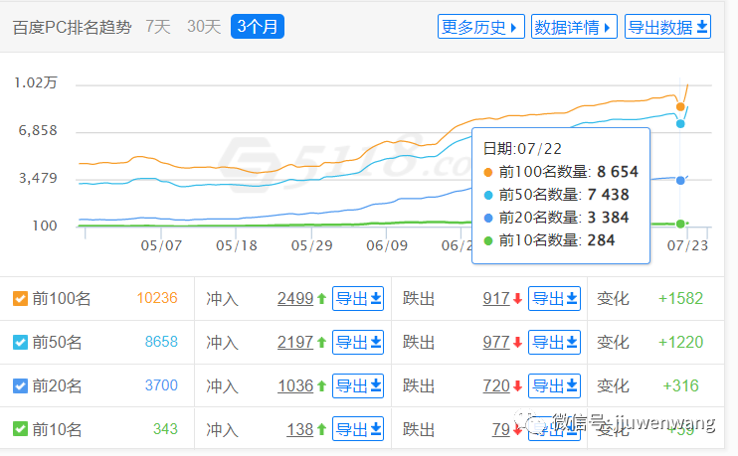This screenshot has height=456, width=738.
Task: Open 前20名 冲入 count 1036
Action: coord(295,385)
